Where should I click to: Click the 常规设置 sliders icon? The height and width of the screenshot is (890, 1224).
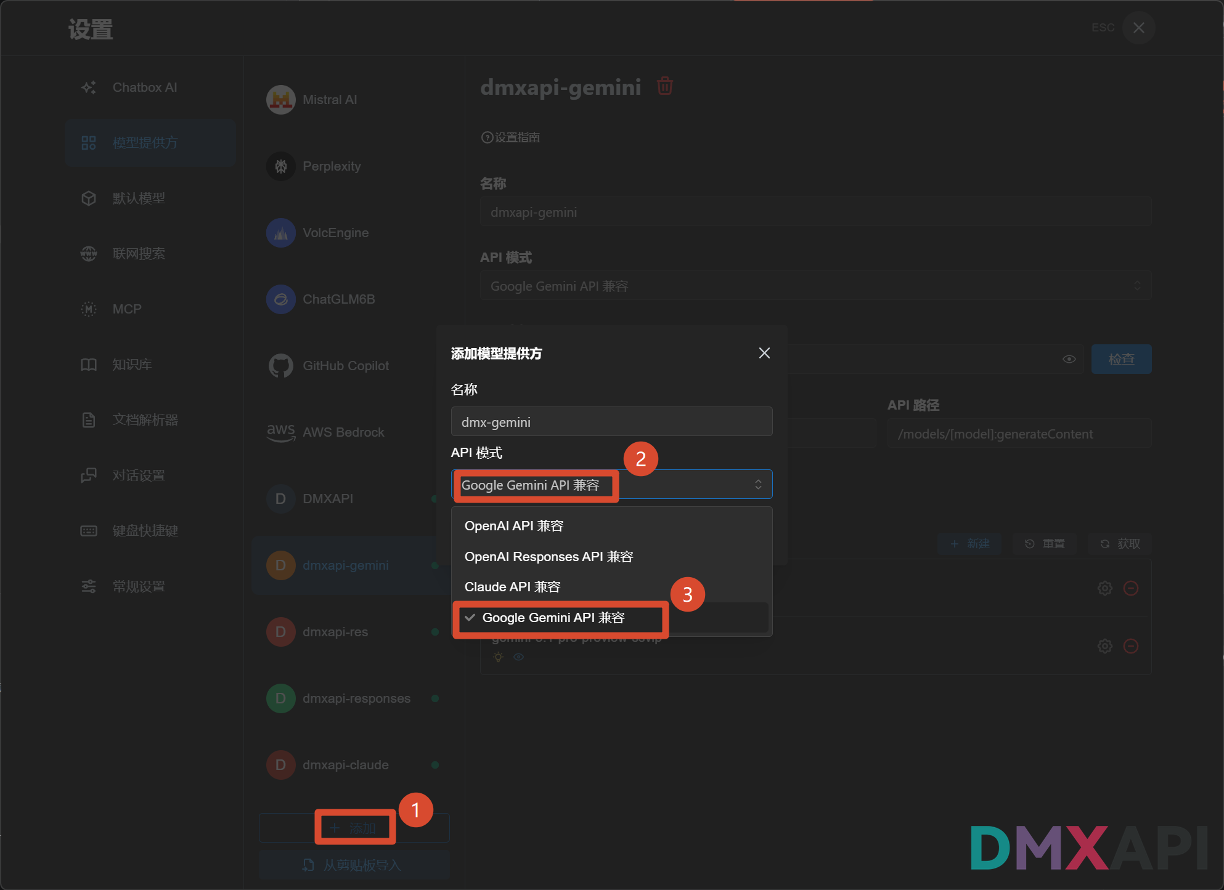[89, 586]
